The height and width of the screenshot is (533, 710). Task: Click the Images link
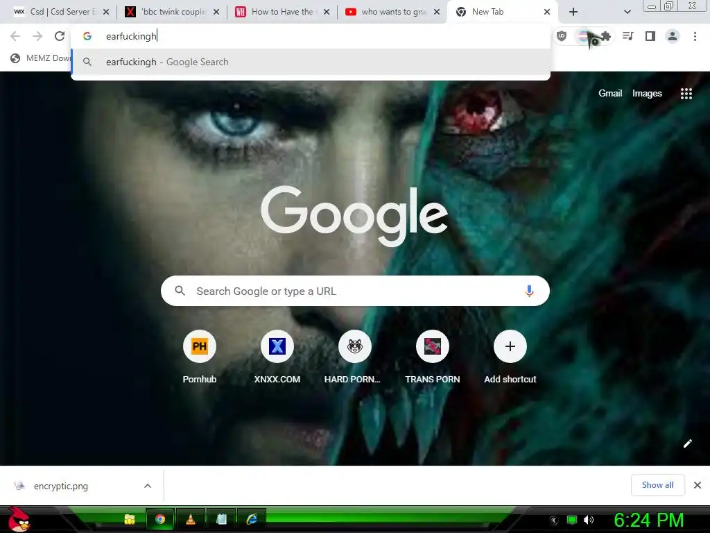click(x=647, y=94)
